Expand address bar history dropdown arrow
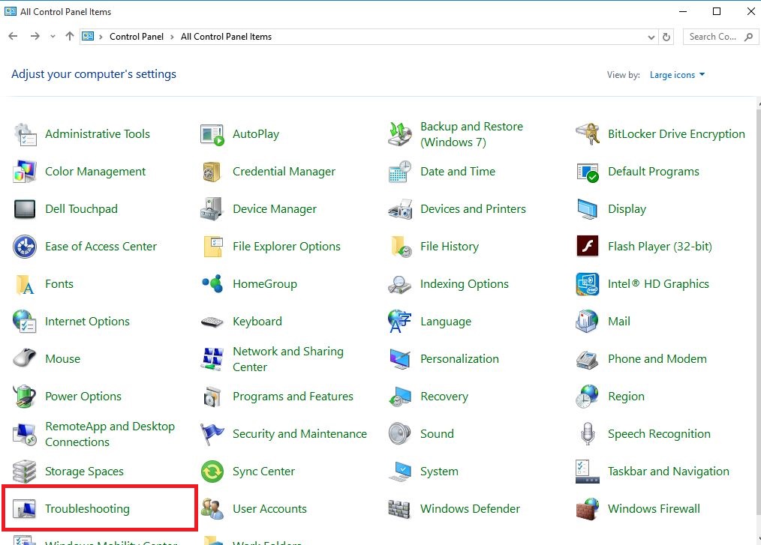This screenshot has width=761, height=545. [651, 37]
